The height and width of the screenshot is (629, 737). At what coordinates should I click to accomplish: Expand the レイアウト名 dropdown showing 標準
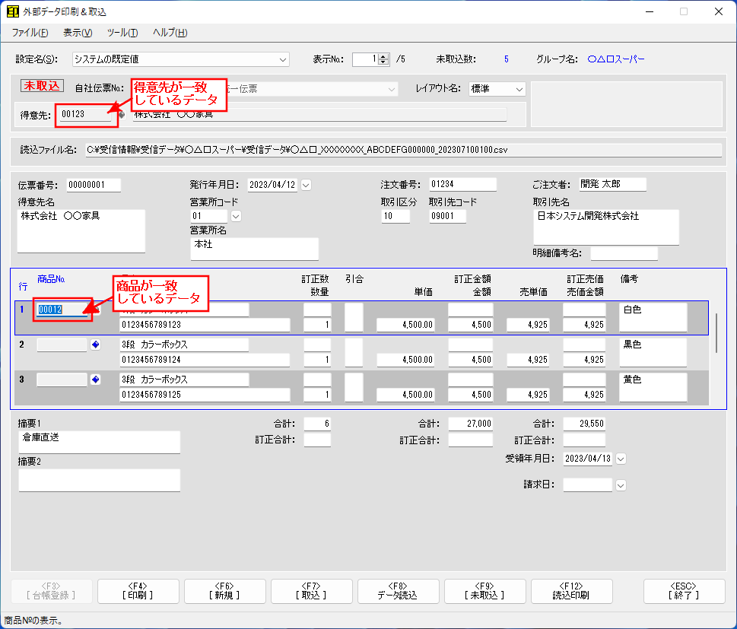point(519,89)
